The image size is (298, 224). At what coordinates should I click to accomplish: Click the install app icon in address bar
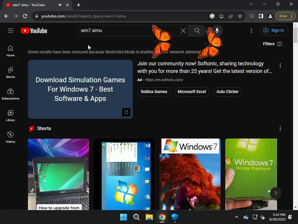point(221,16)
